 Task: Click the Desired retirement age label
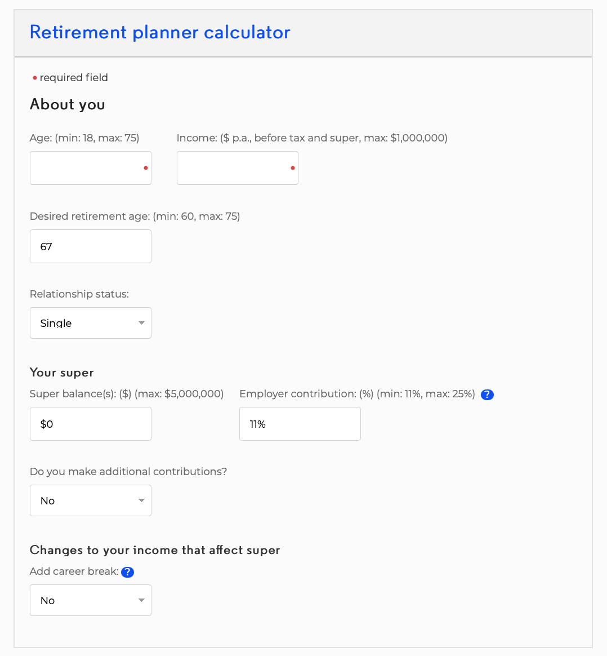coord(135,216)
